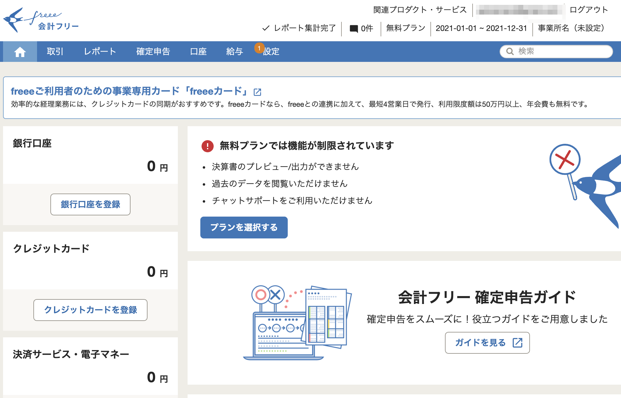Click 0 円 balance under 決済サービス・電子マネー

158,378
